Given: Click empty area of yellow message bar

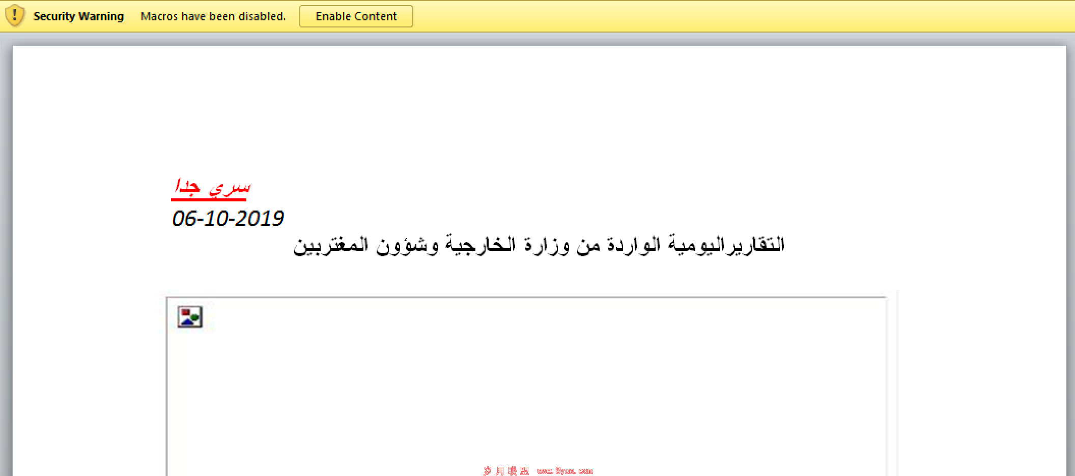Looking at the screenshot, I should pyautogui.click(x=738, y=16).
